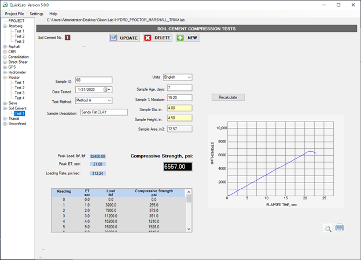Expand the Asphalt tree node

pos(5,46)
